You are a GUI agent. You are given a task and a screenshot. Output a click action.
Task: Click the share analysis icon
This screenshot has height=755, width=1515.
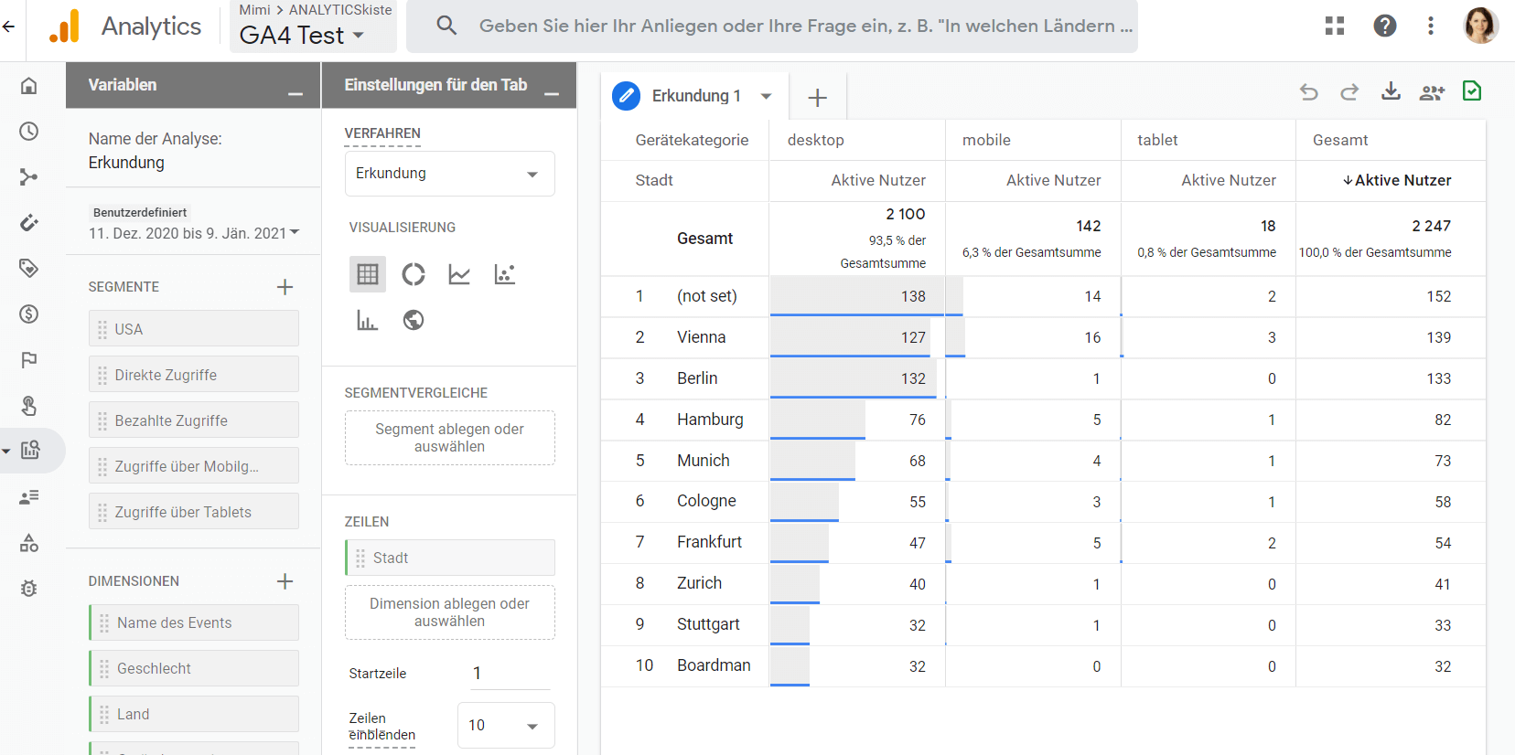tap(1431, 91)
